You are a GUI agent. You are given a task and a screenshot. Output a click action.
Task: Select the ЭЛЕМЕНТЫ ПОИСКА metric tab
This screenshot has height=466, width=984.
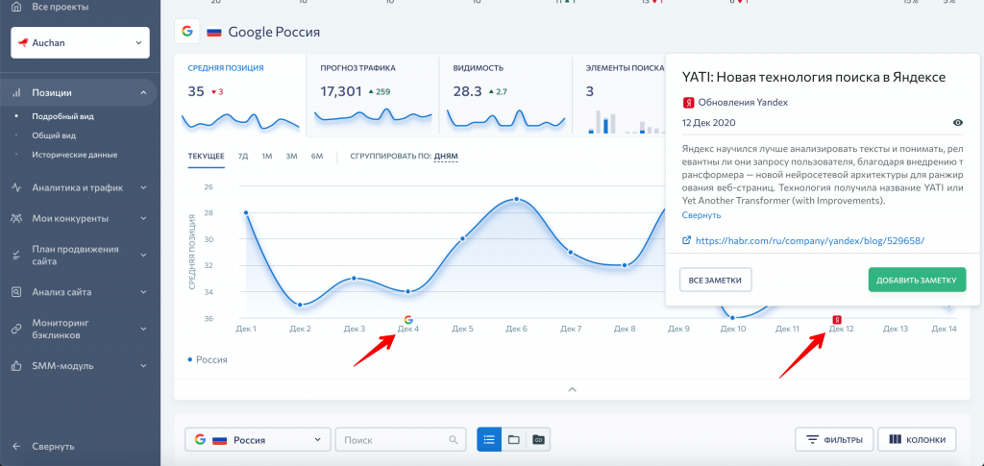pos(619,95)
